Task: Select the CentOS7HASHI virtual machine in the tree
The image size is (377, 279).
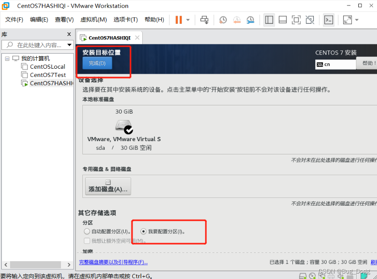Action: 51,83
